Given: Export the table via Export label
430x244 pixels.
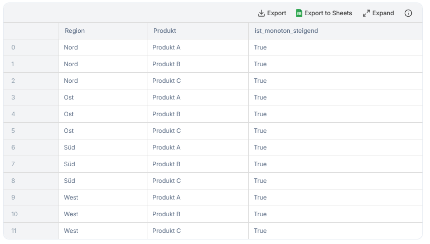Looking at the screenshot, I should pyautogui.click(x=277, y=13).
